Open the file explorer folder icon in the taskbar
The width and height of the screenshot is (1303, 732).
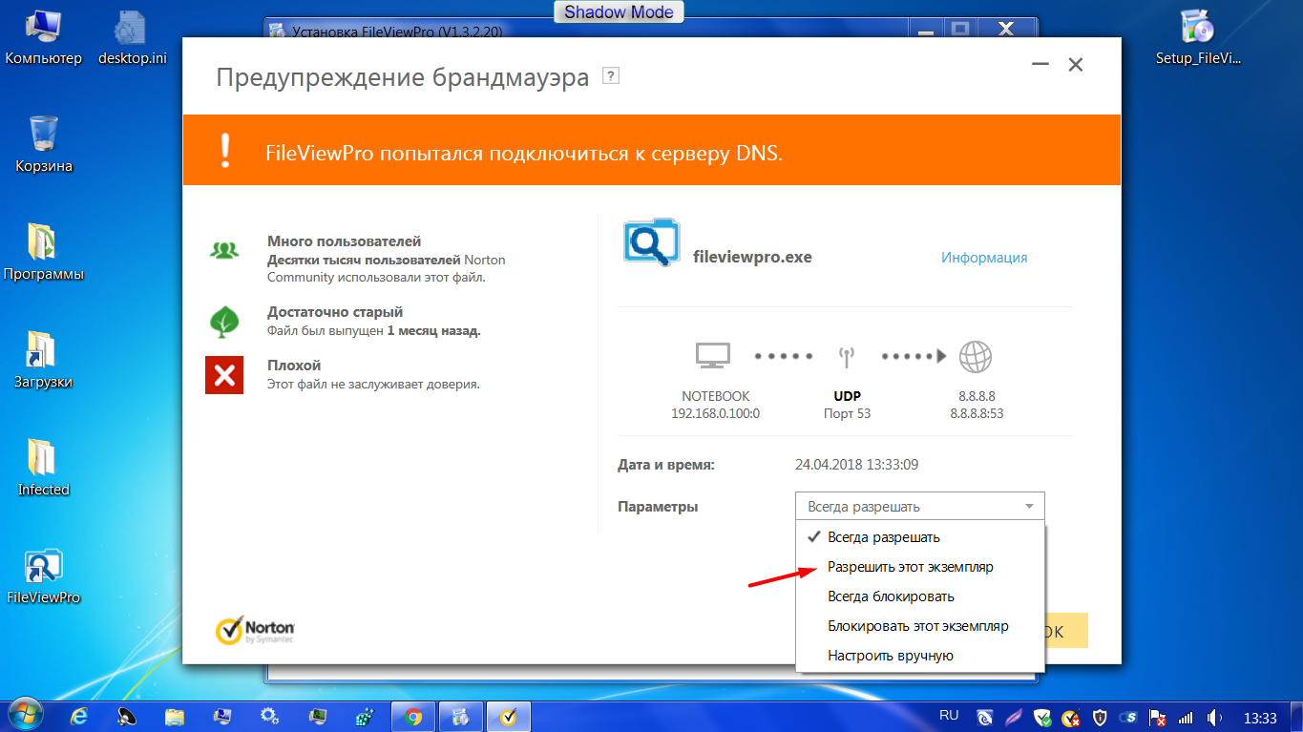click(175, 716)
